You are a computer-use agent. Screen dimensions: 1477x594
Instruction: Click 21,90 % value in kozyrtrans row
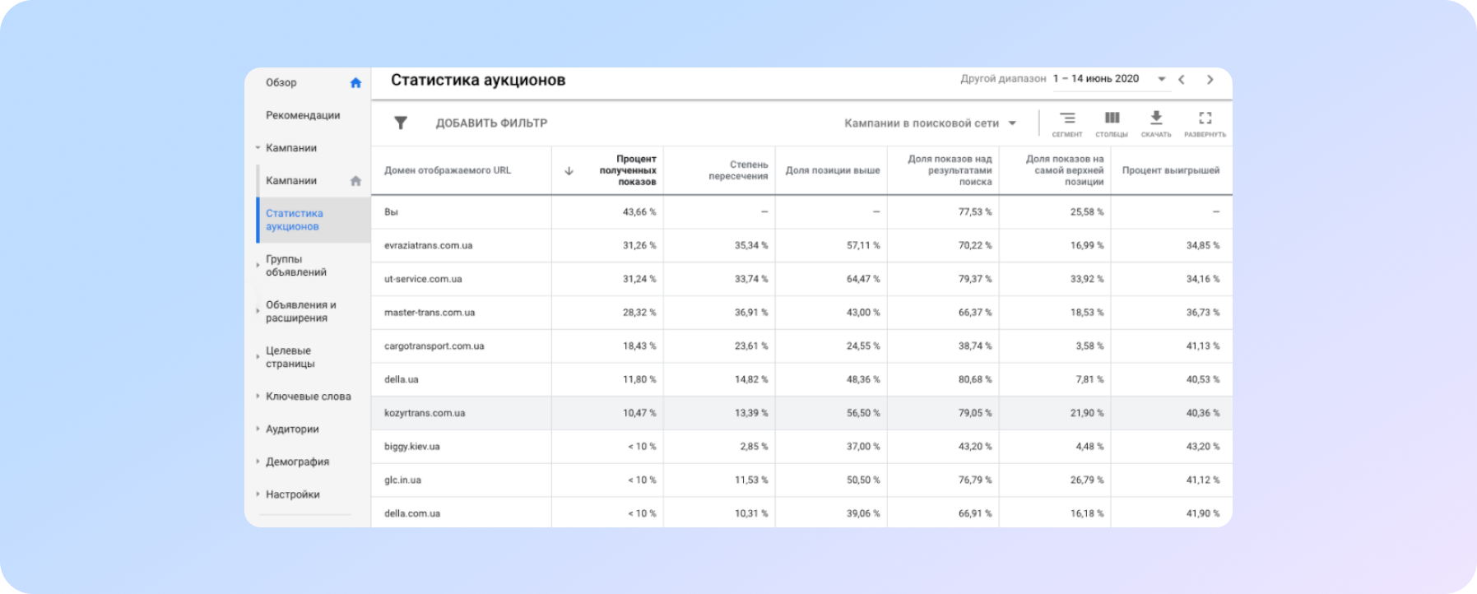pyautogui.click(x=1087, y=413)
